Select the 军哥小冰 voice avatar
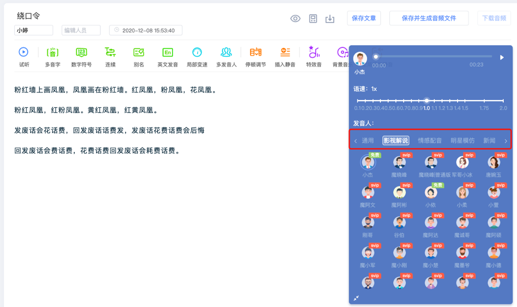The width and height of the screenshot is (517, 307). 462,162
